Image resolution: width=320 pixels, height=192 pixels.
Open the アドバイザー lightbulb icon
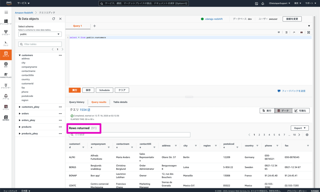pos(6,86)
